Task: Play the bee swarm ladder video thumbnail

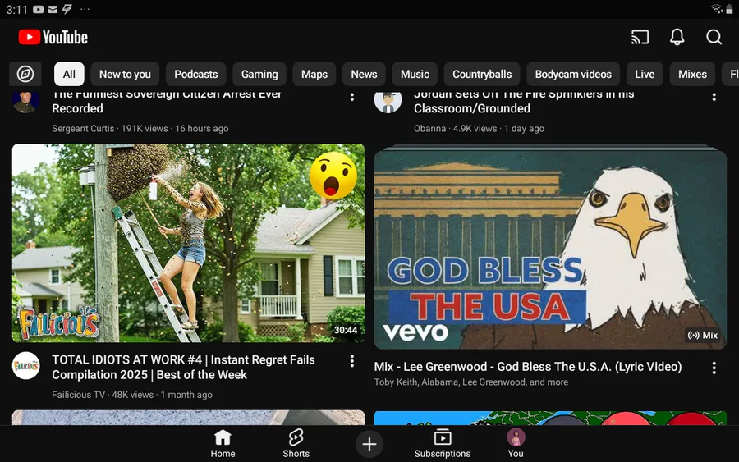Action: tap(188, 243)
